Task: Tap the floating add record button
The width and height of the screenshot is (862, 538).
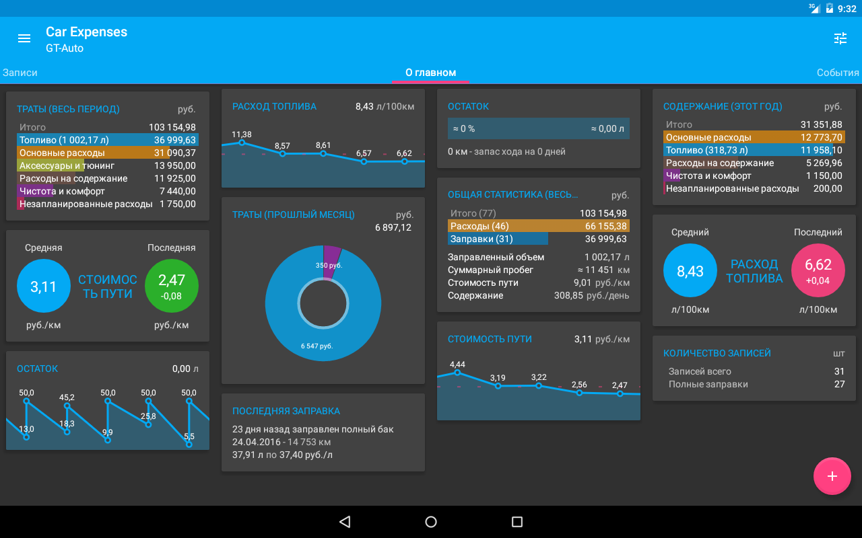Action: click(x=832, y=476)
